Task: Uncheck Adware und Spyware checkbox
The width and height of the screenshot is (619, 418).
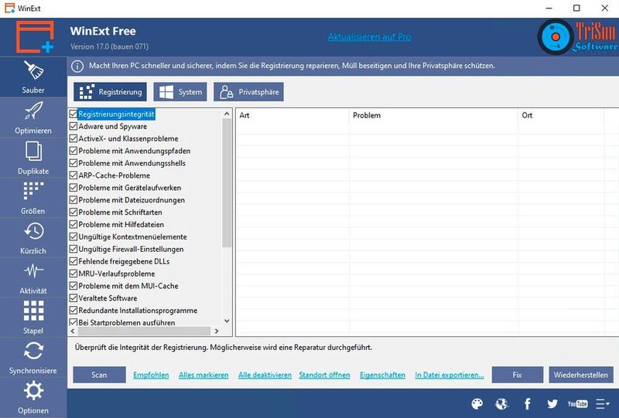Action: point(73,126)
